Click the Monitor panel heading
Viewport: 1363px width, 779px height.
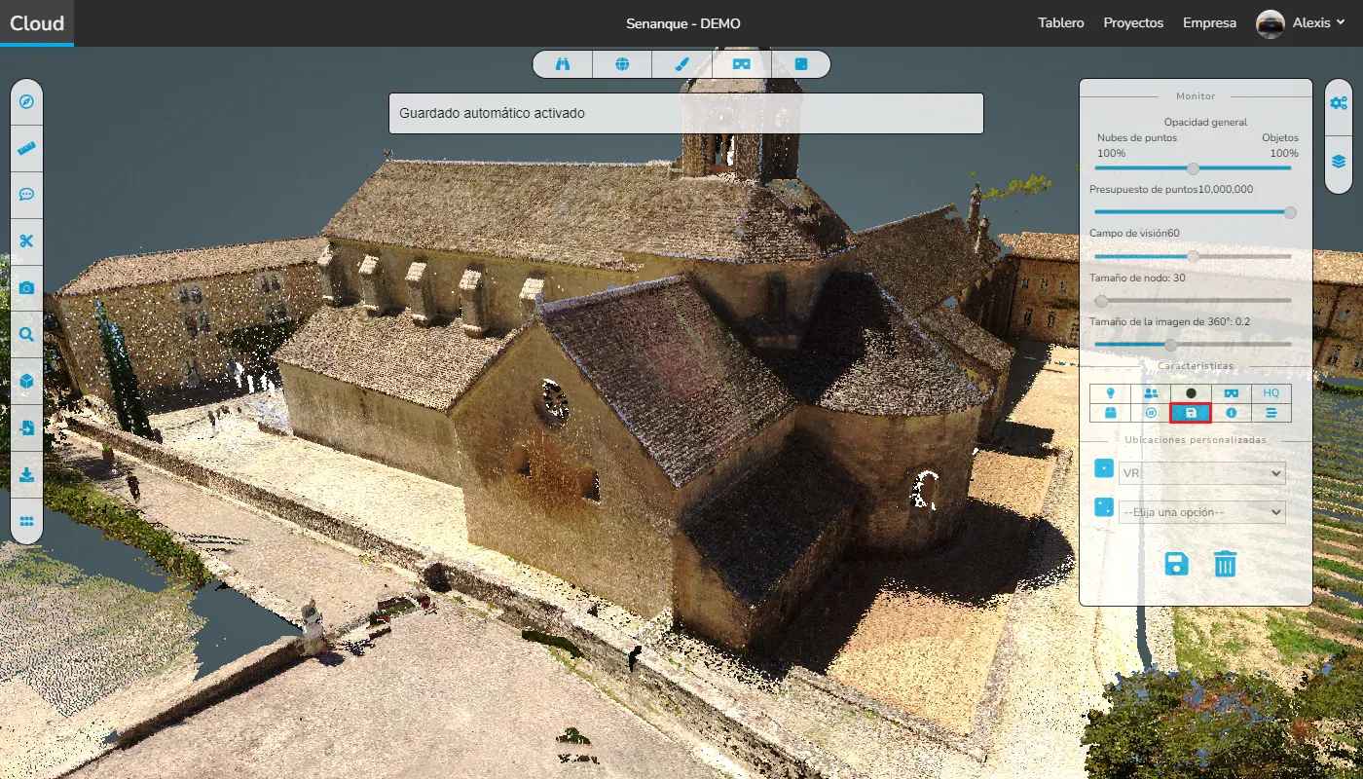tap(1196, 96)
